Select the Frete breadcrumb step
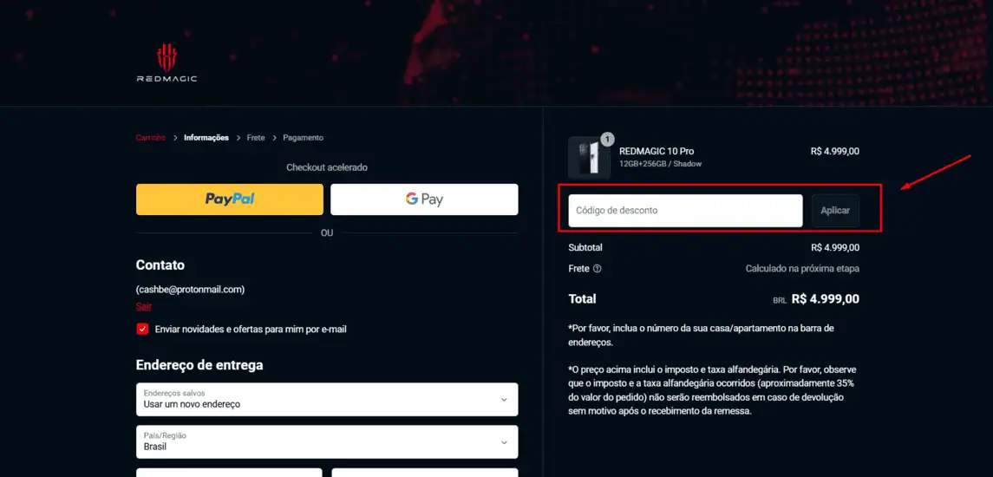This screenshot has height=477, width=993. point(256,137)
